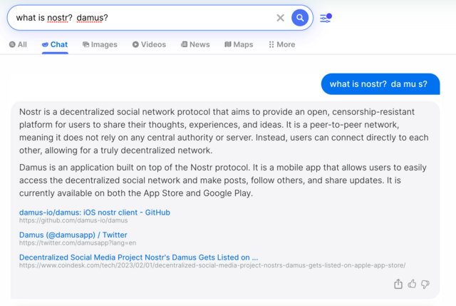Open the Images tab
Image resolution: width=456 pixels, height=306 pixels.
pyautogui.click(x=100, y=44)
